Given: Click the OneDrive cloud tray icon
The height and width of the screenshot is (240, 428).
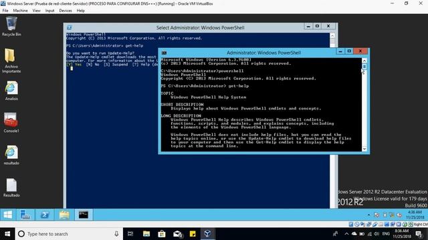Looking at the screenshot, I should point(354,234).
